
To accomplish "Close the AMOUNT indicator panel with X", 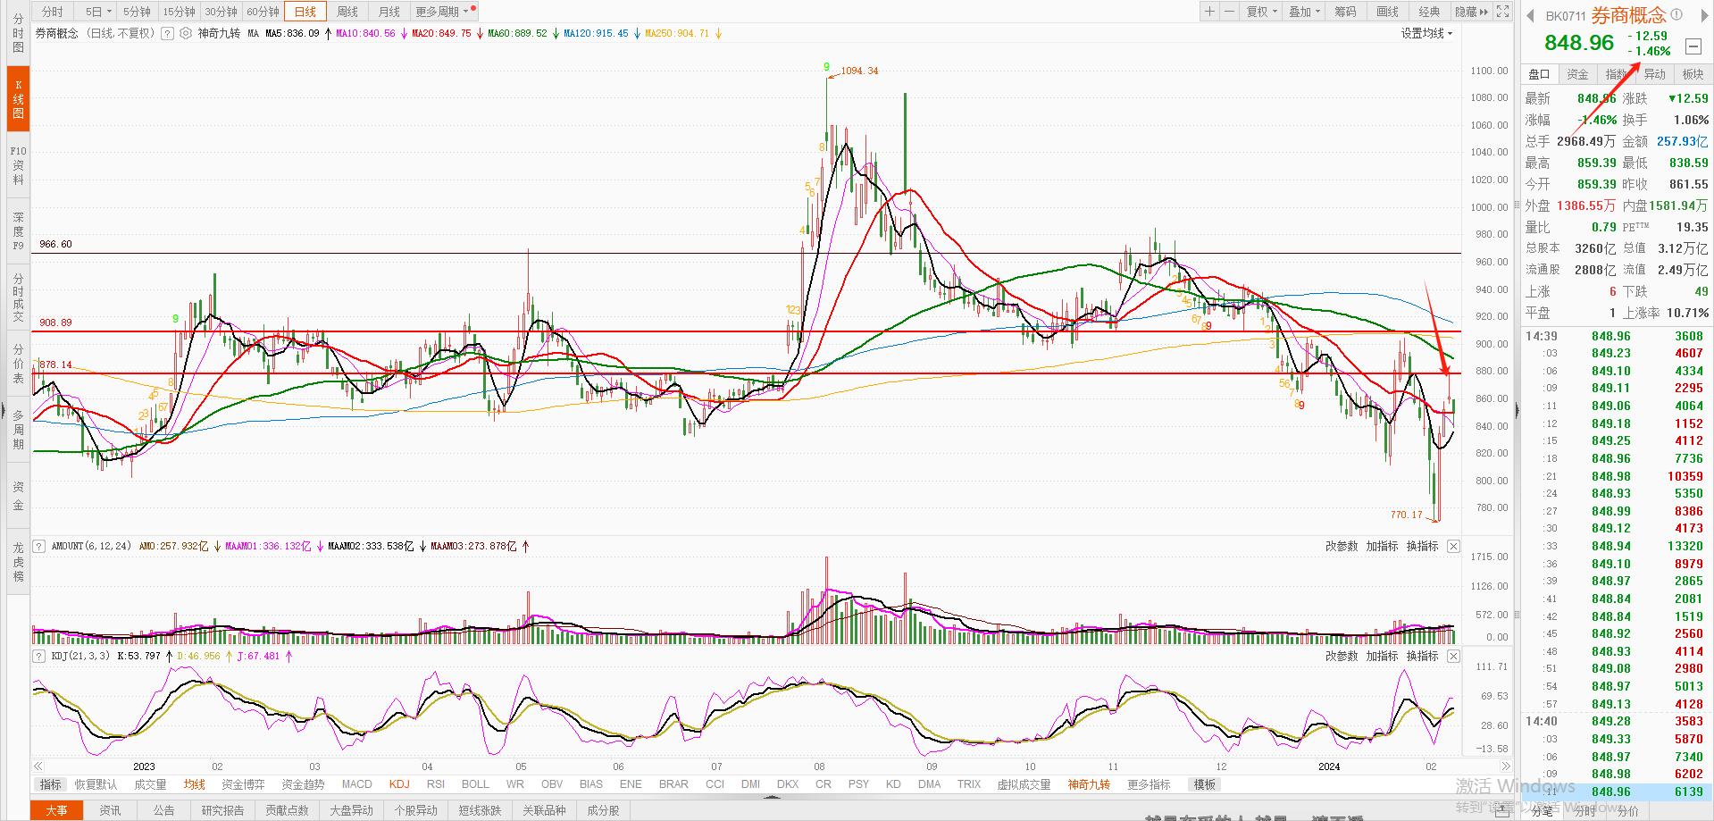I will point(1453,546).
